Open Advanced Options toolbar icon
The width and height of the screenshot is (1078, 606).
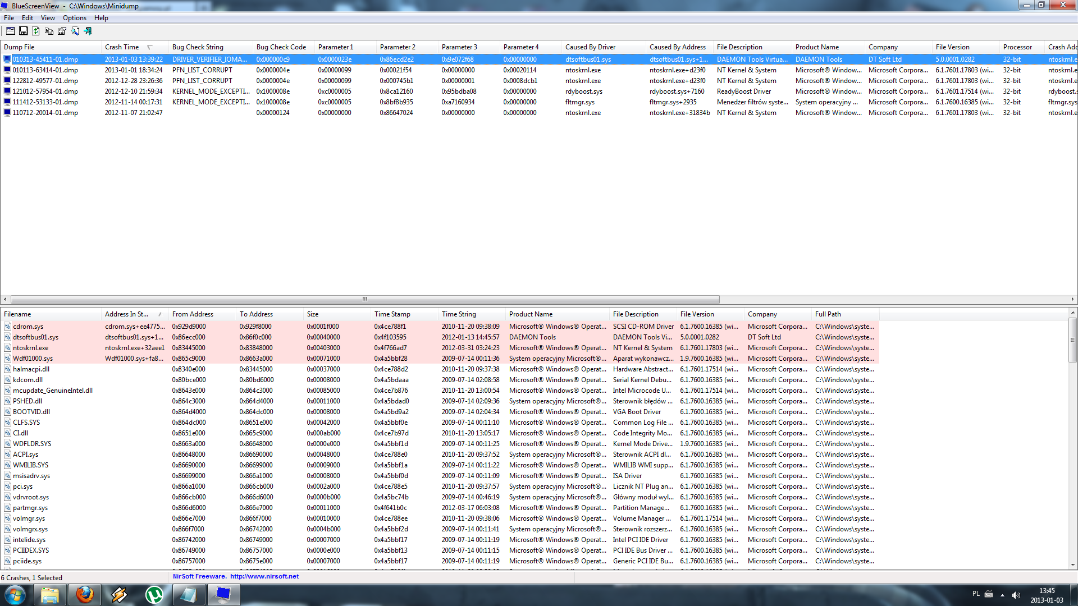tap(10, 31)
